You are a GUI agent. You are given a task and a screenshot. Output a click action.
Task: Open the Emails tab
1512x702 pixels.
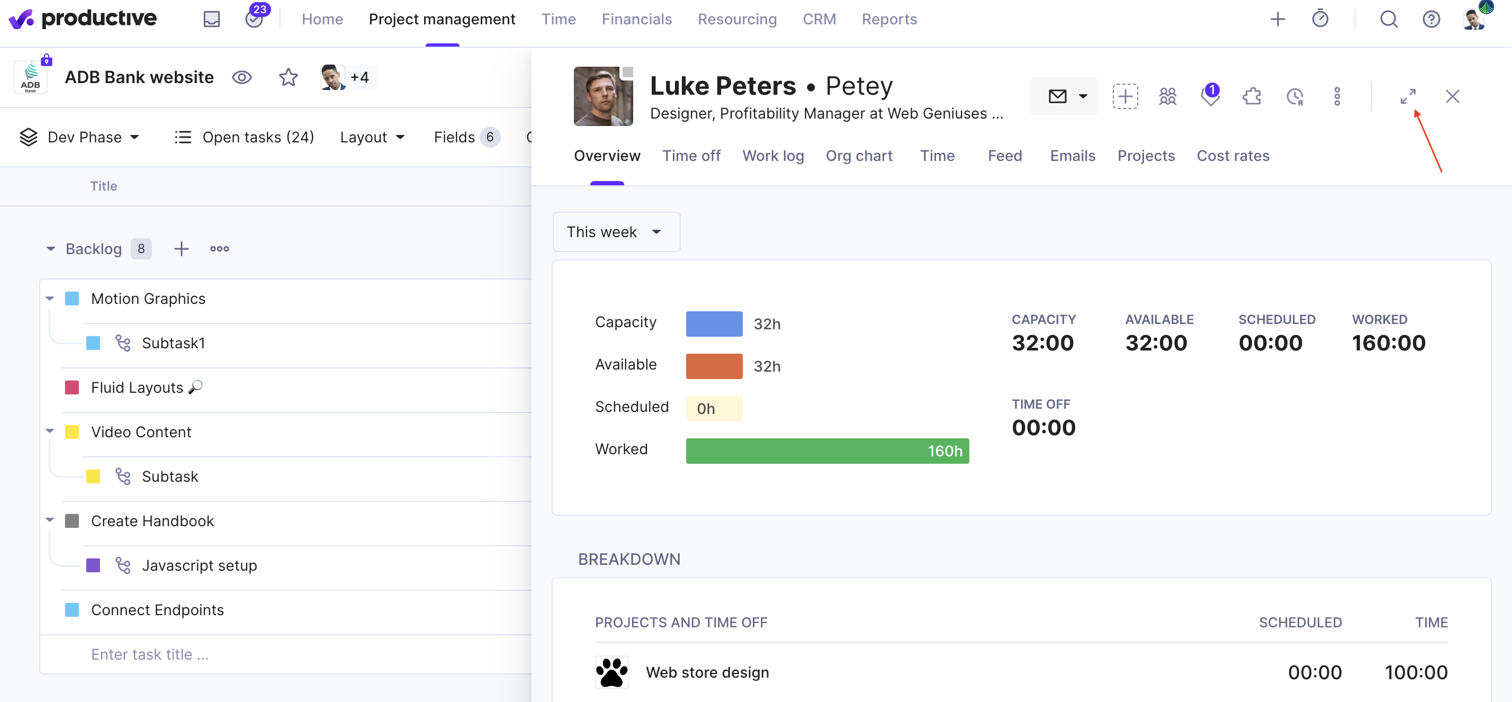(1073, 156)
